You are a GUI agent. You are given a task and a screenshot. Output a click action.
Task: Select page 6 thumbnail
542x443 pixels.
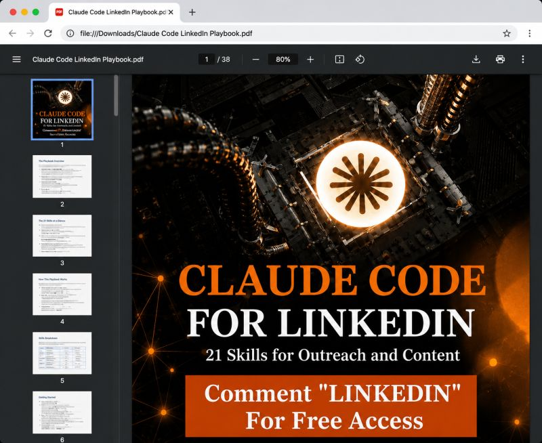tap(62, 413)
